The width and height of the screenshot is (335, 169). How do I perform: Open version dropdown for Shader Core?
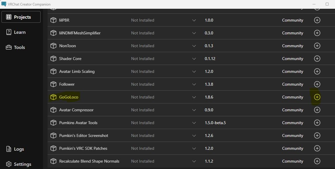point(194,59)
